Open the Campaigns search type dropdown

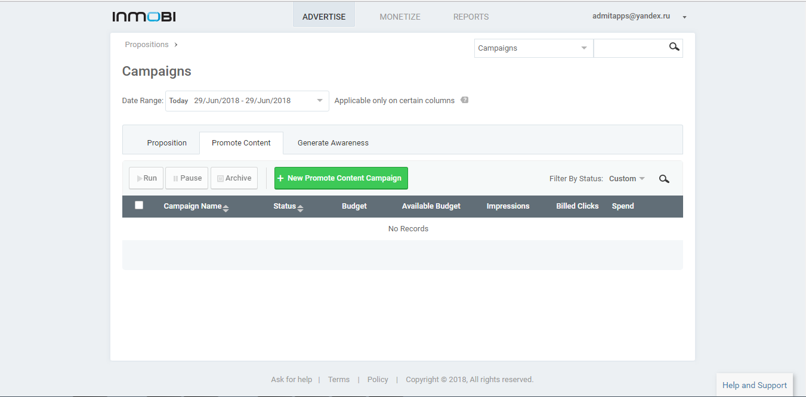click(533, 48)
